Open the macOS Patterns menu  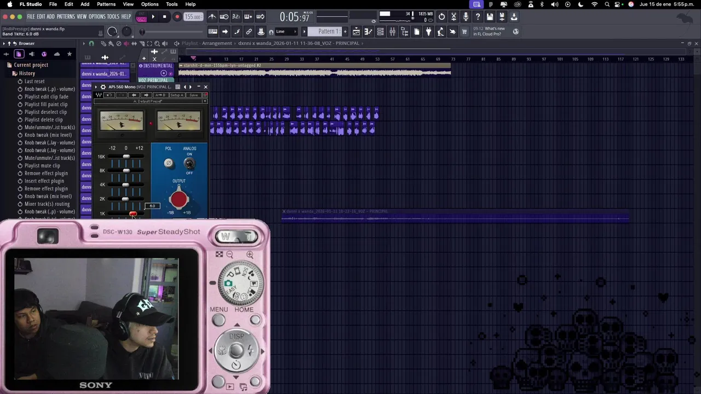(x=106, y=4)
